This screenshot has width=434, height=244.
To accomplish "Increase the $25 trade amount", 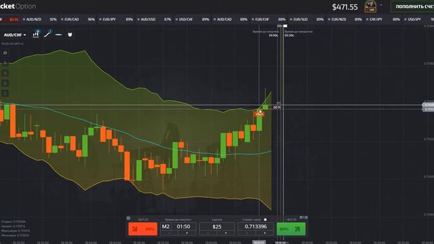I will [226, 233].
